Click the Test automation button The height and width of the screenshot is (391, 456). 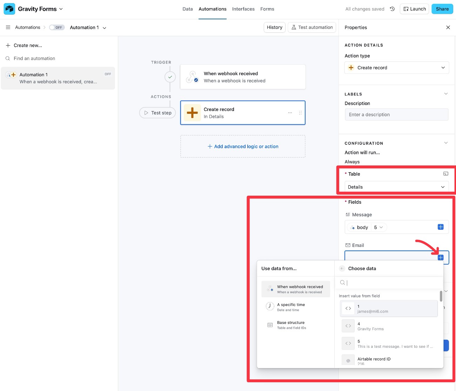pyautogui.click(x=312, y=27)
